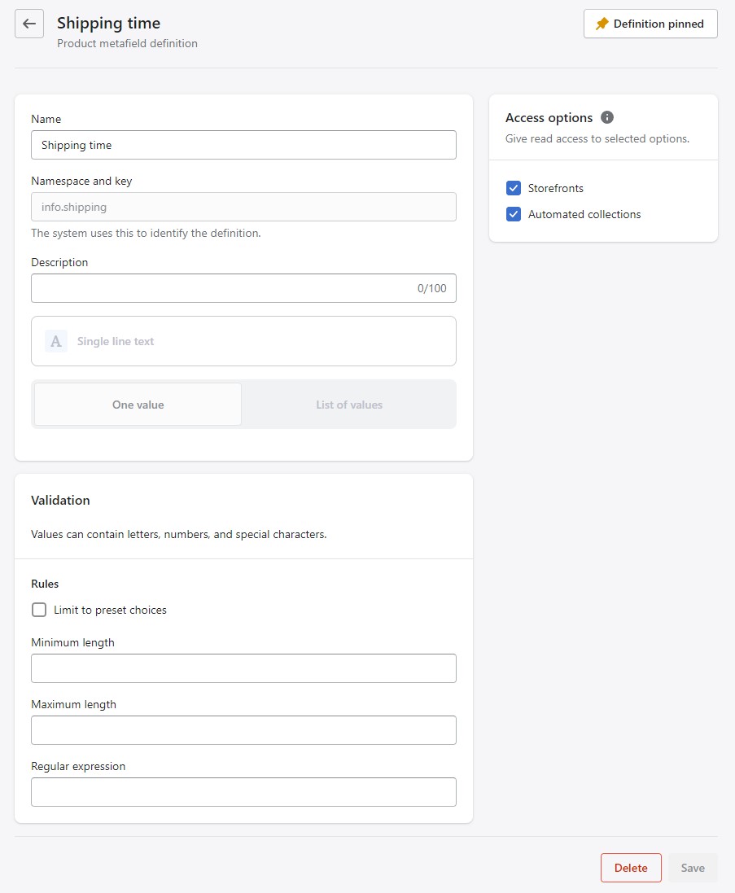Click the 0/100 description character counter
Image resolution: width=735 pixels, height=893 pixels.
click(432, 288)
